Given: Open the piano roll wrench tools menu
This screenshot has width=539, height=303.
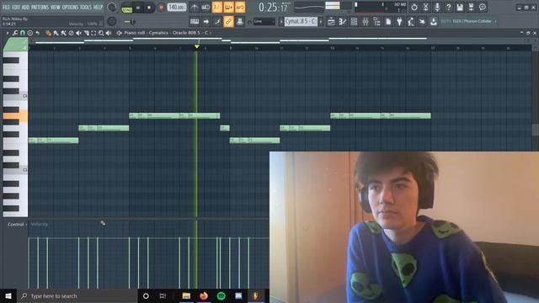Looking at the screenshot, I should click(15, 33).
